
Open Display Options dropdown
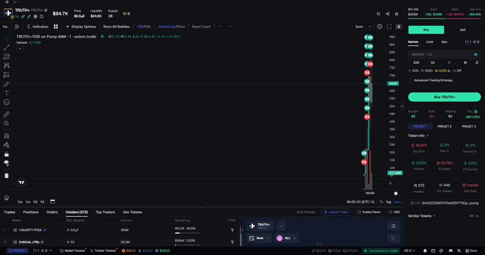tap(81, 27)
